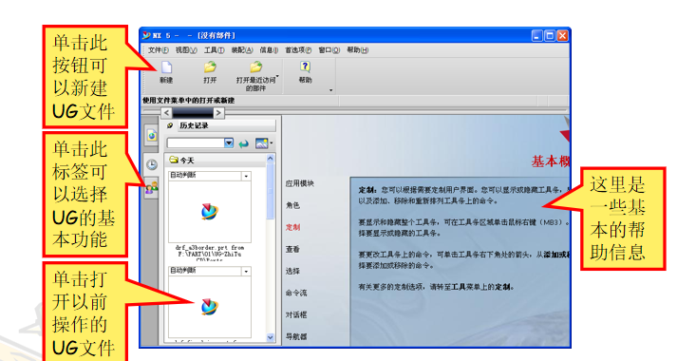Screen dimensions: 677x361
Task: Click the history panel scrollbar down arrow
Action: click(x=271, y=337)
